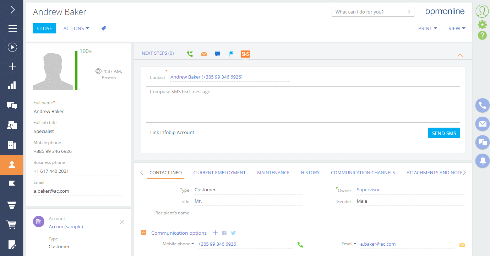490x256 pixels.
Task: Click the Twitter icon in Communication options
Action: 233,233
